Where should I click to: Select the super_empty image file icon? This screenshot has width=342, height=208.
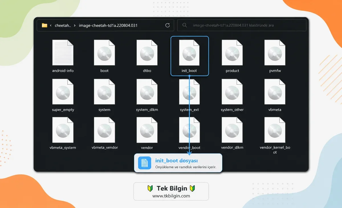click(63, 92)
